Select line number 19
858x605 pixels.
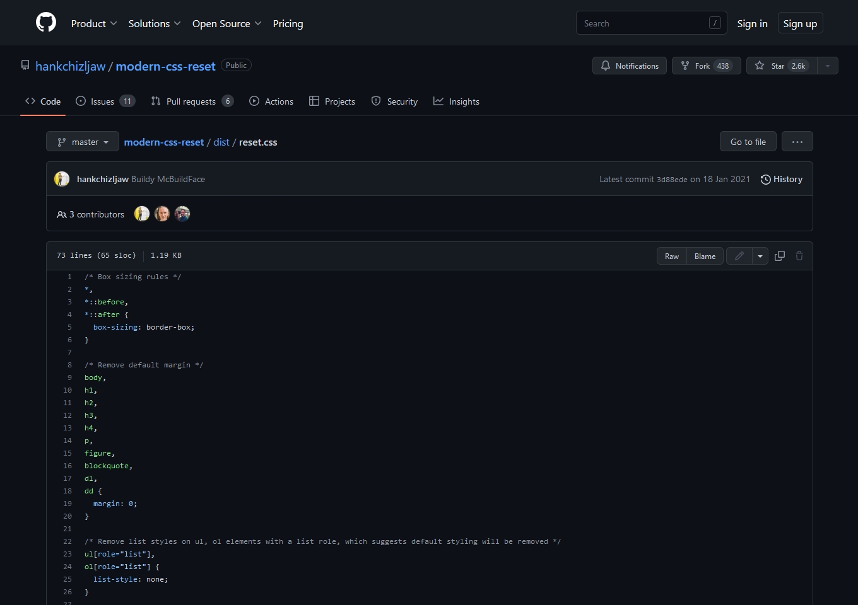(x=68, y=504)
